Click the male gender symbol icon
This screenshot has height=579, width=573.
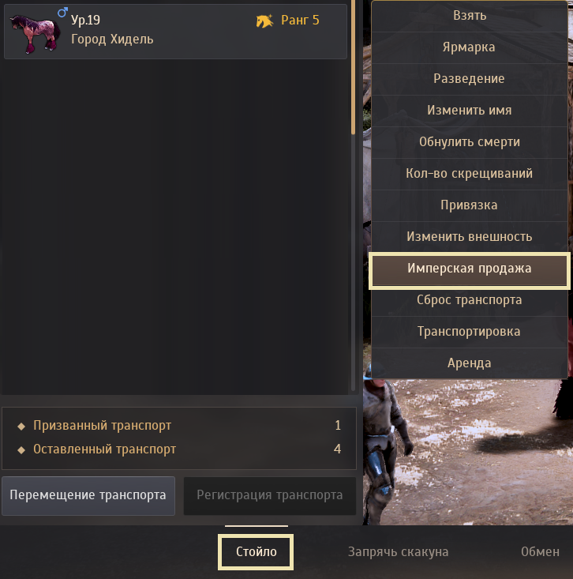point(62,13)
